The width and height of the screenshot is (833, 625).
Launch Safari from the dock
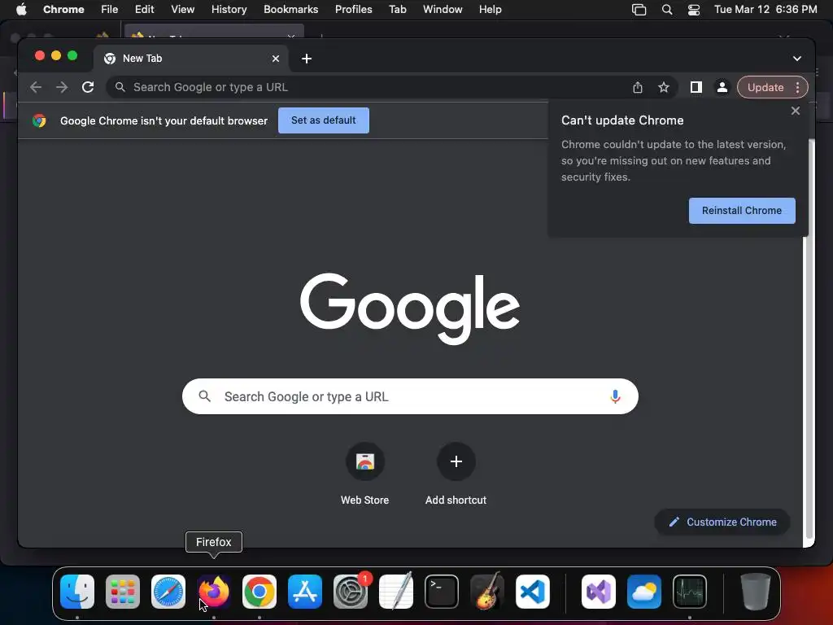168,592
